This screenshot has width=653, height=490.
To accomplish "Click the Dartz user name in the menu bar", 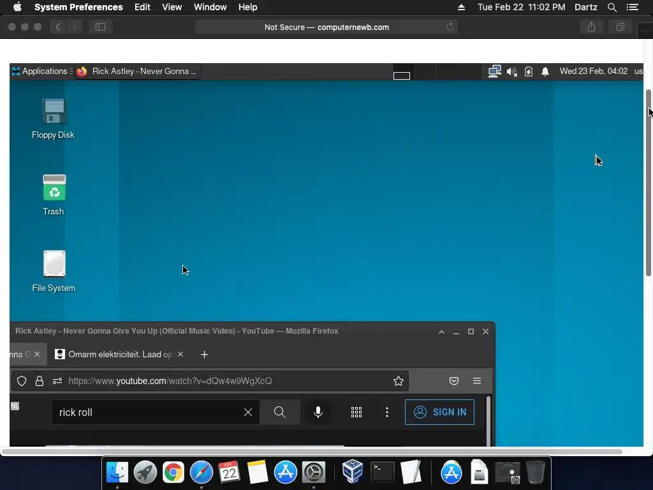I will click(586, 7).
